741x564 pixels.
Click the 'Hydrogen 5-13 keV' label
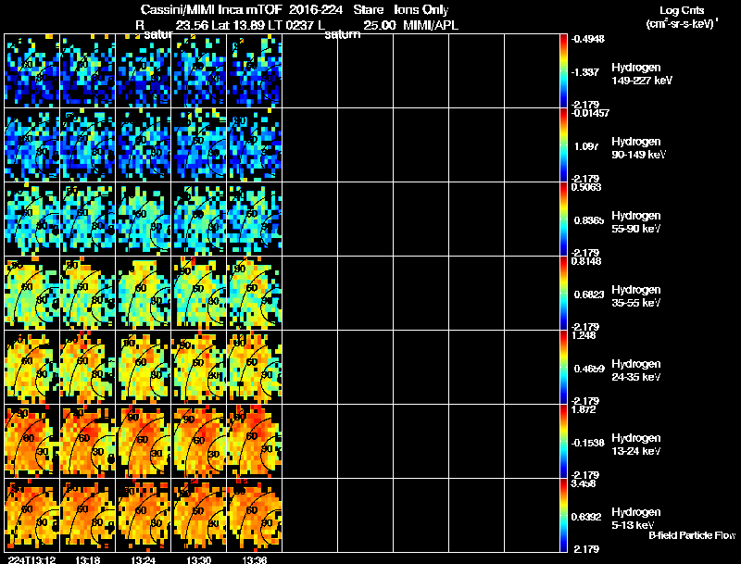[x=636, y=519]
